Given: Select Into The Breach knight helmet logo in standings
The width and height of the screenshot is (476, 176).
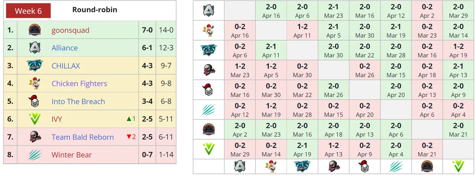Looking at the screenshot, I should pos(34,101).
